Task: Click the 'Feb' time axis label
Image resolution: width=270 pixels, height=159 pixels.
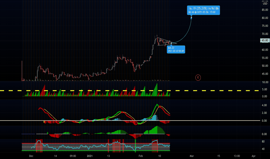Action: click(141, 156)
